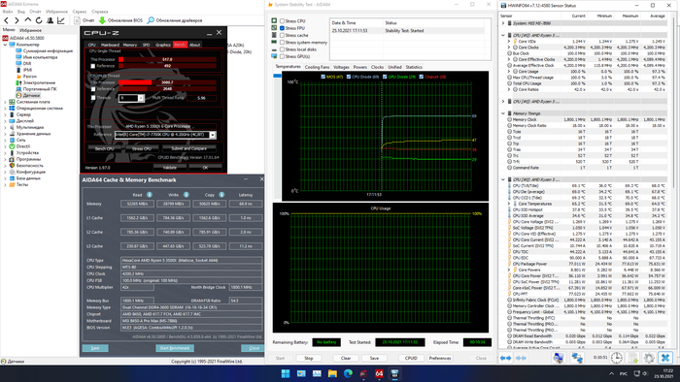Refresh AIDA64 page with circular arrow icon
The height and width of the screenshot is (382, 680).
point(39,20)
